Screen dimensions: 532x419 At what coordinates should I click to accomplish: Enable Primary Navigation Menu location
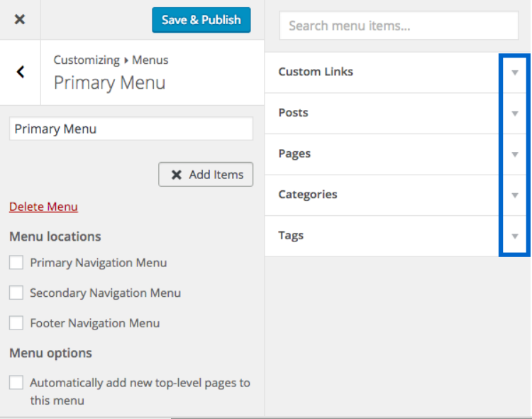(16, 263)
